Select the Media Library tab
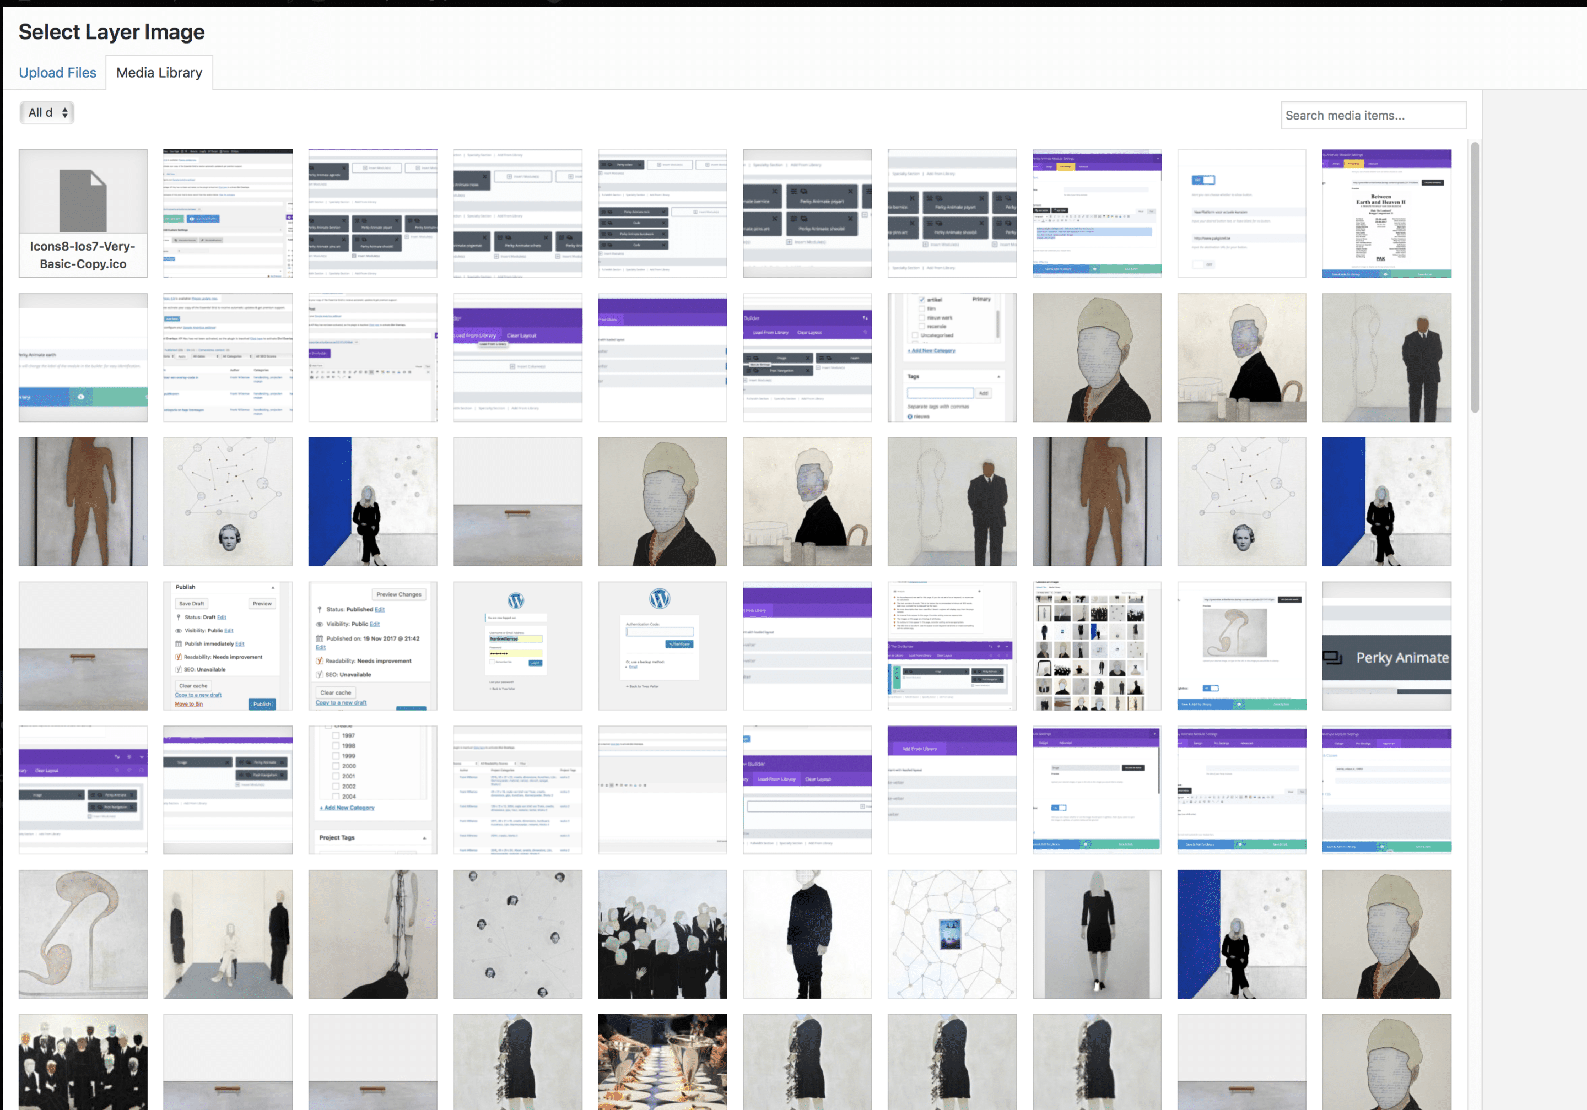The height and width of the screenshot is (1110, 1587). (x=159, y=73)
